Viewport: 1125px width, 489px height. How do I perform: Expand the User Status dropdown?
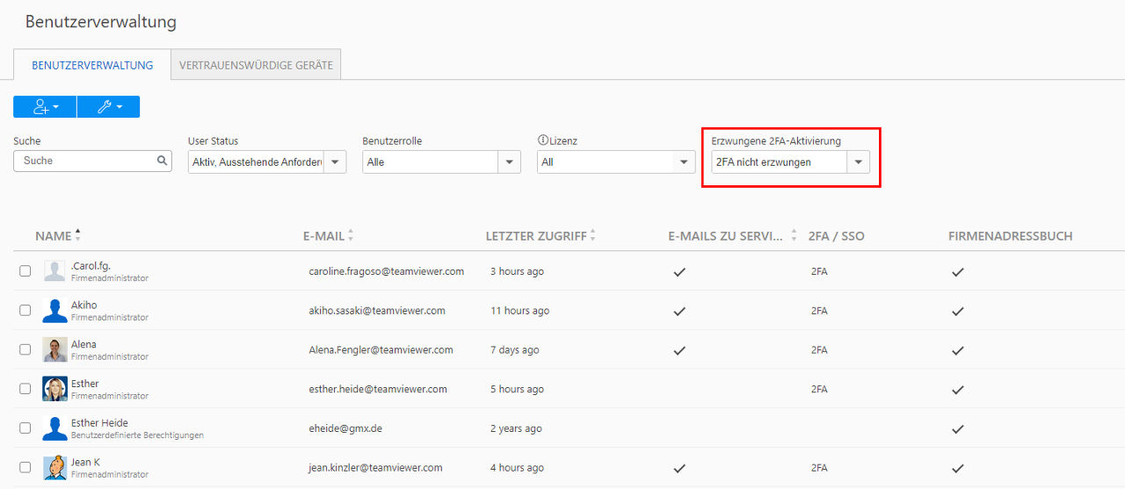pos(267,162)
